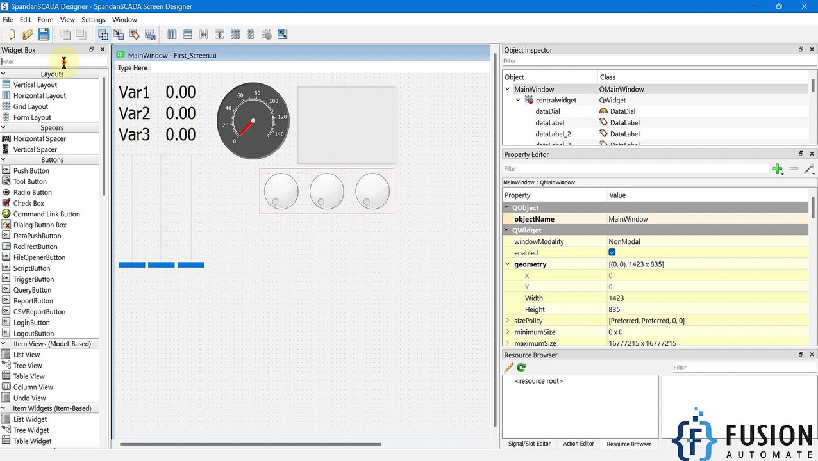Open the Form menu
This screenshot has height=461, width=818.
coord(46,20)
